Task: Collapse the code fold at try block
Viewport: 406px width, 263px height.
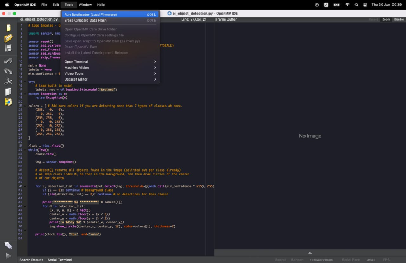Action: (x=25, y=82)
